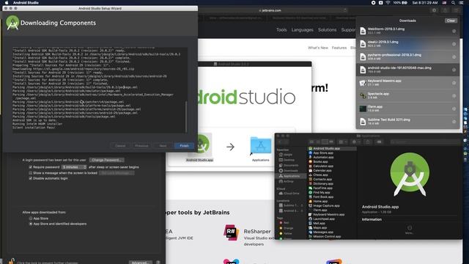Viewport: 469px width, 264px height.
Task: Reveal android-studio-ide mac dmg via its magnifier icon
Action: pos(454,70)
